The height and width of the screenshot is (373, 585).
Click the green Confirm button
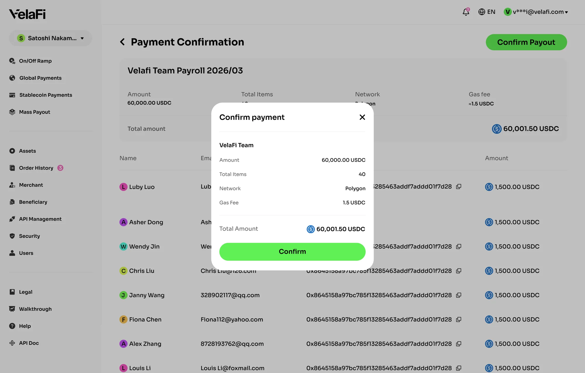pyautogui.click(x=292, y=252)
